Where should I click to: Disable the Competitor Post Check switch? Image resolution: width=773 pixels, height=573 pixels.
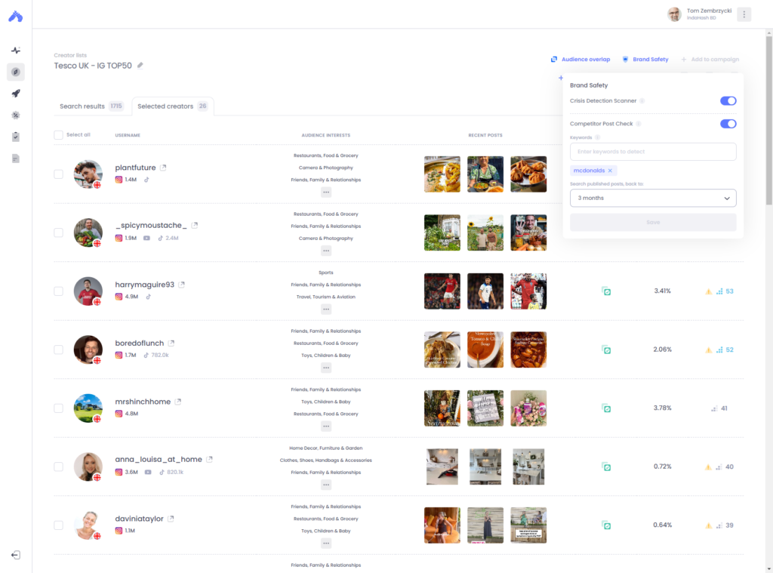(x=727, y=123)
